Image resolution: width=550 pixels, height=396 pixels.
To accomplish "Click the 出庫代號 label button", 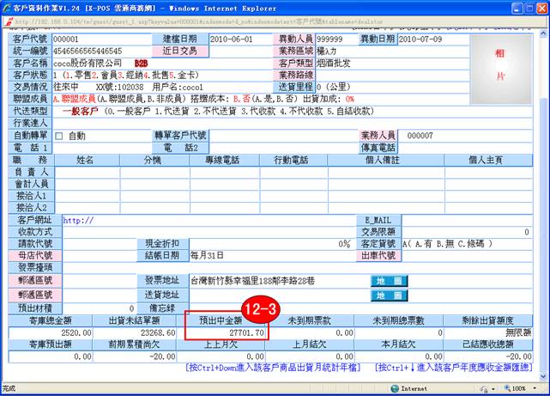I will coord(377,256).
